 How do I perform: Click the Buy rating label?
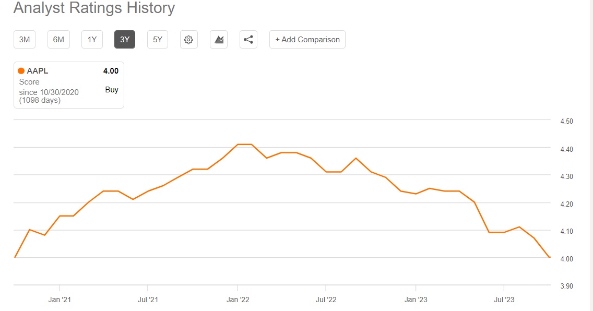[112, 90]
